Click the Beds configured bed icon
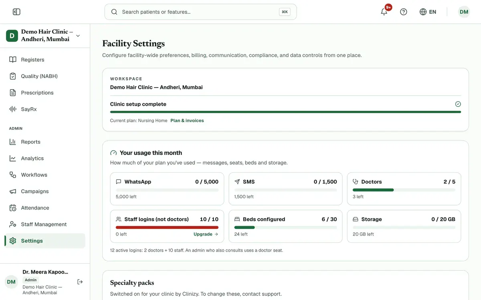This screenshot has width=481, height=300. tap(237, 219)
